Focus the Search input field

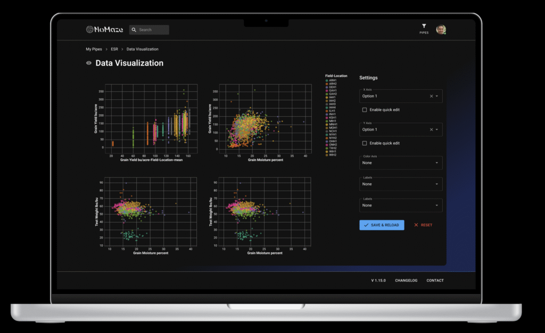pos(153,30)
